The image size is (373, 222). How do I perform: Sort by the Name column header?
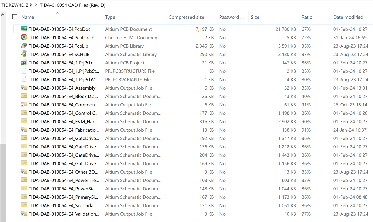[28, 17]
